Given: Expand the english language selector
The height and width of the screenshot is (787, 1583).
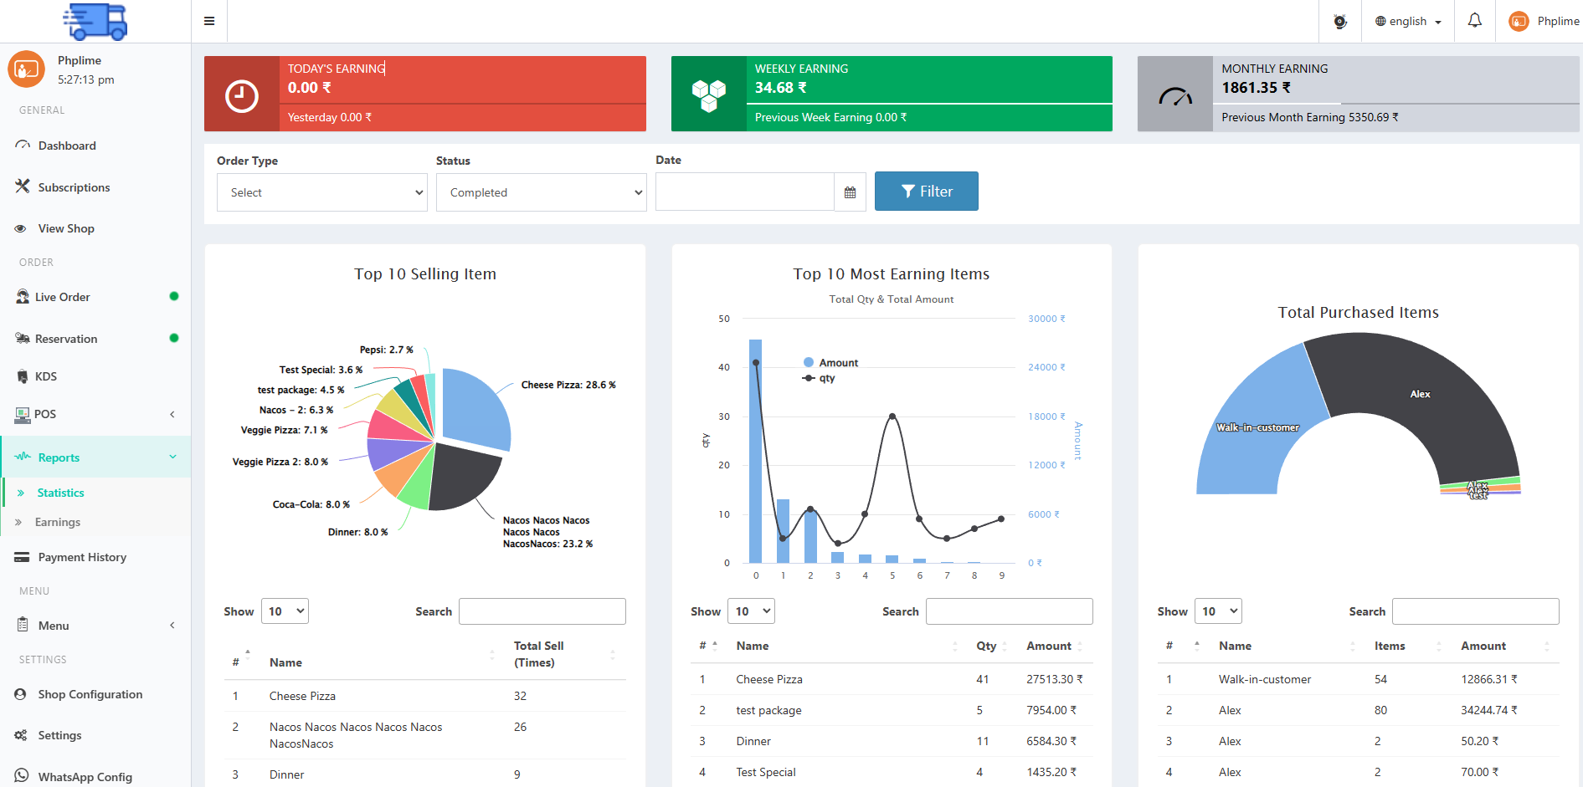Looking at the screenshot, I should 1408,22.
